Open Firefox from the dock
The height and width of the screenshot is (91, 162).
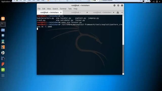tap(3, 19)
